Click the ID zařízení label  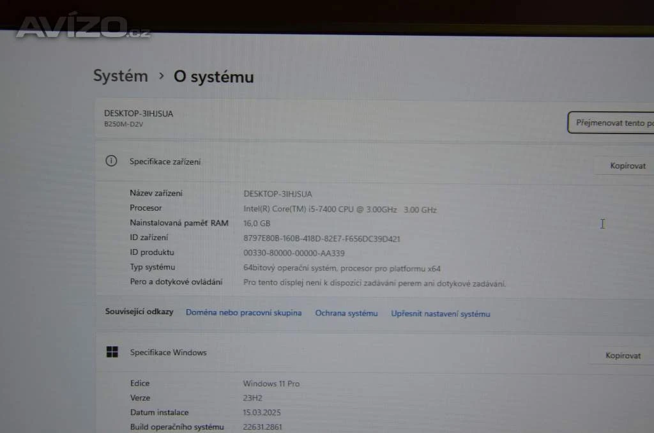pos(148,238)
